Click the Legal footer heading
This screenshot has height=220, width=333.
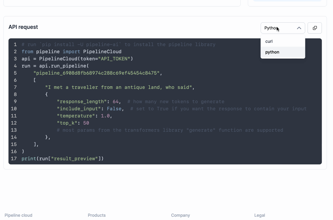[x=260, y=215]
